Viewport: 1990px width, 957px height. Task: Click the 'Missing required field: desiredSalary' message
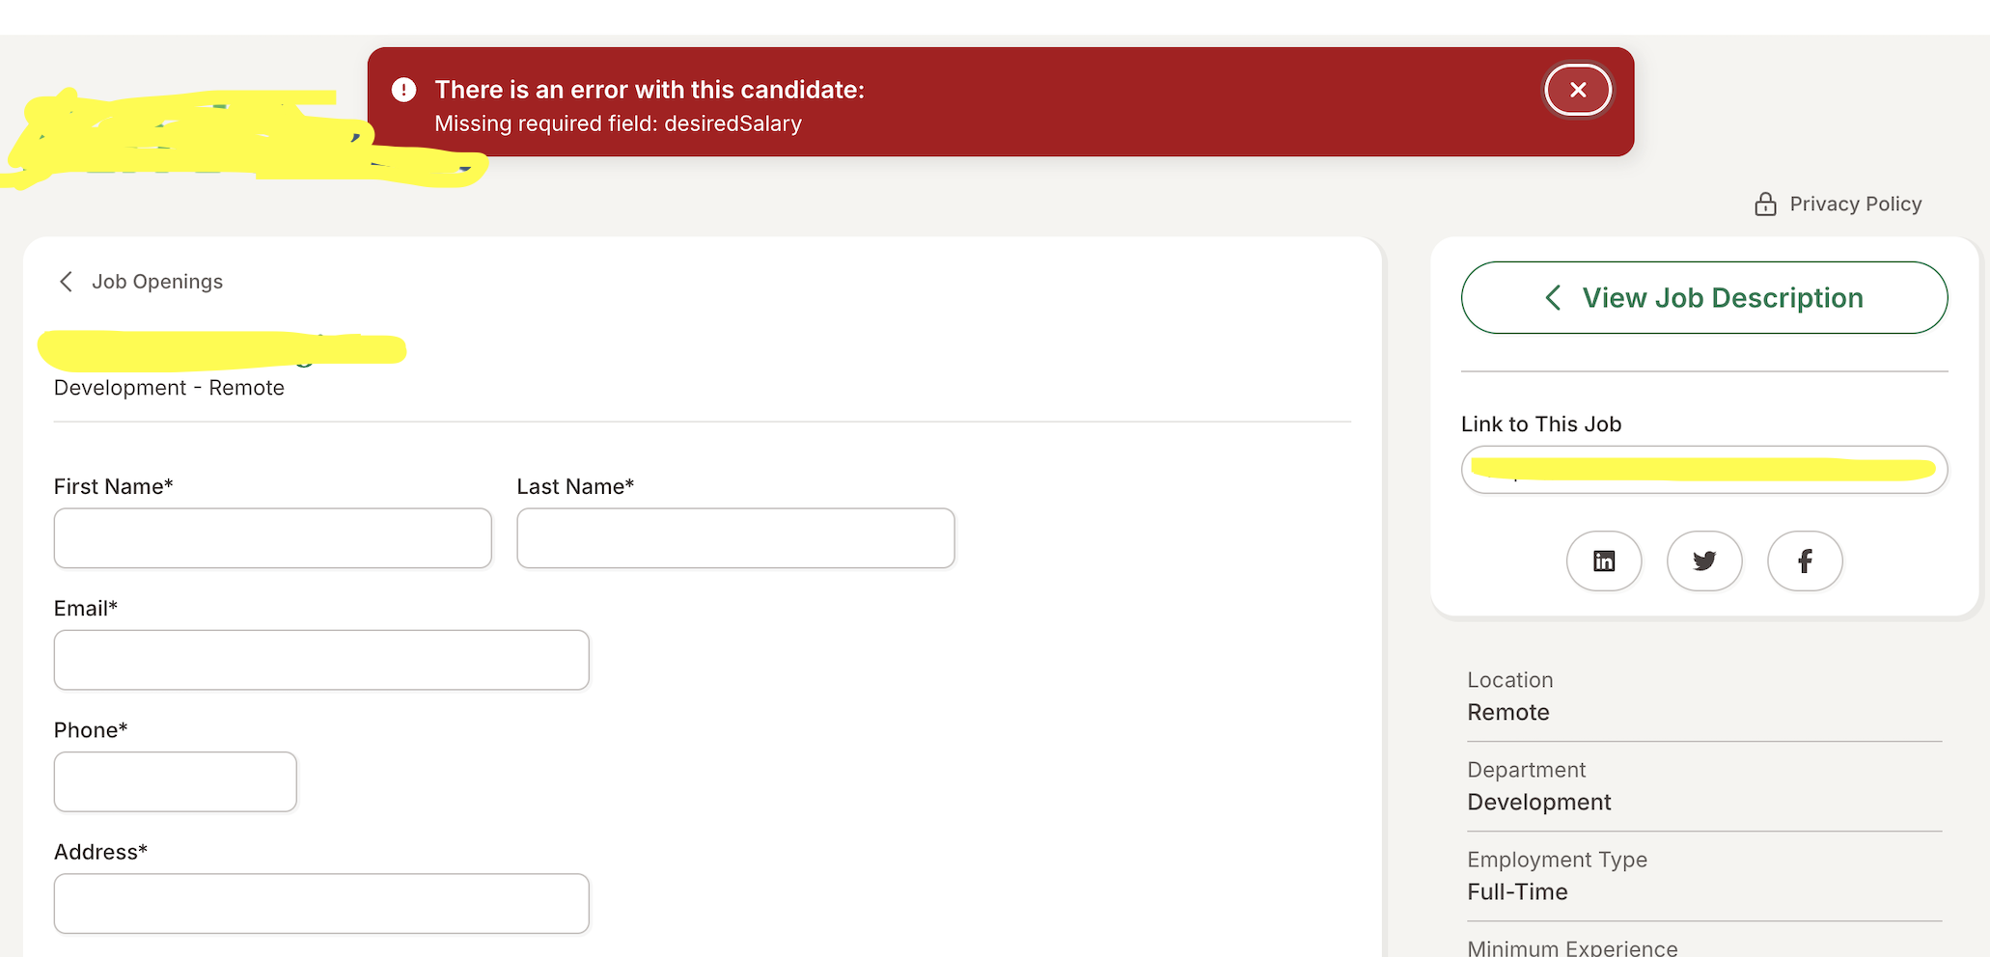tap(618, 123)
